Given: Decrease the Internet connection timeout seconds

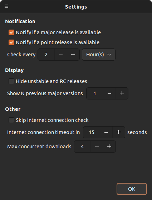Looking at the screenshot, I should pos(106,132).
